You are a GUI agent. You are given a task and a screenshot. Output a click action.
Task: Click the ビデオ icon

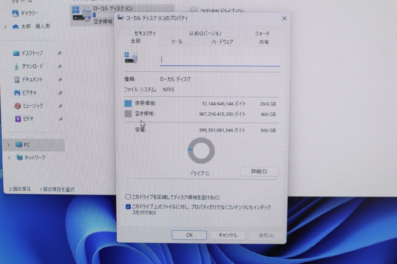point(18,119)
